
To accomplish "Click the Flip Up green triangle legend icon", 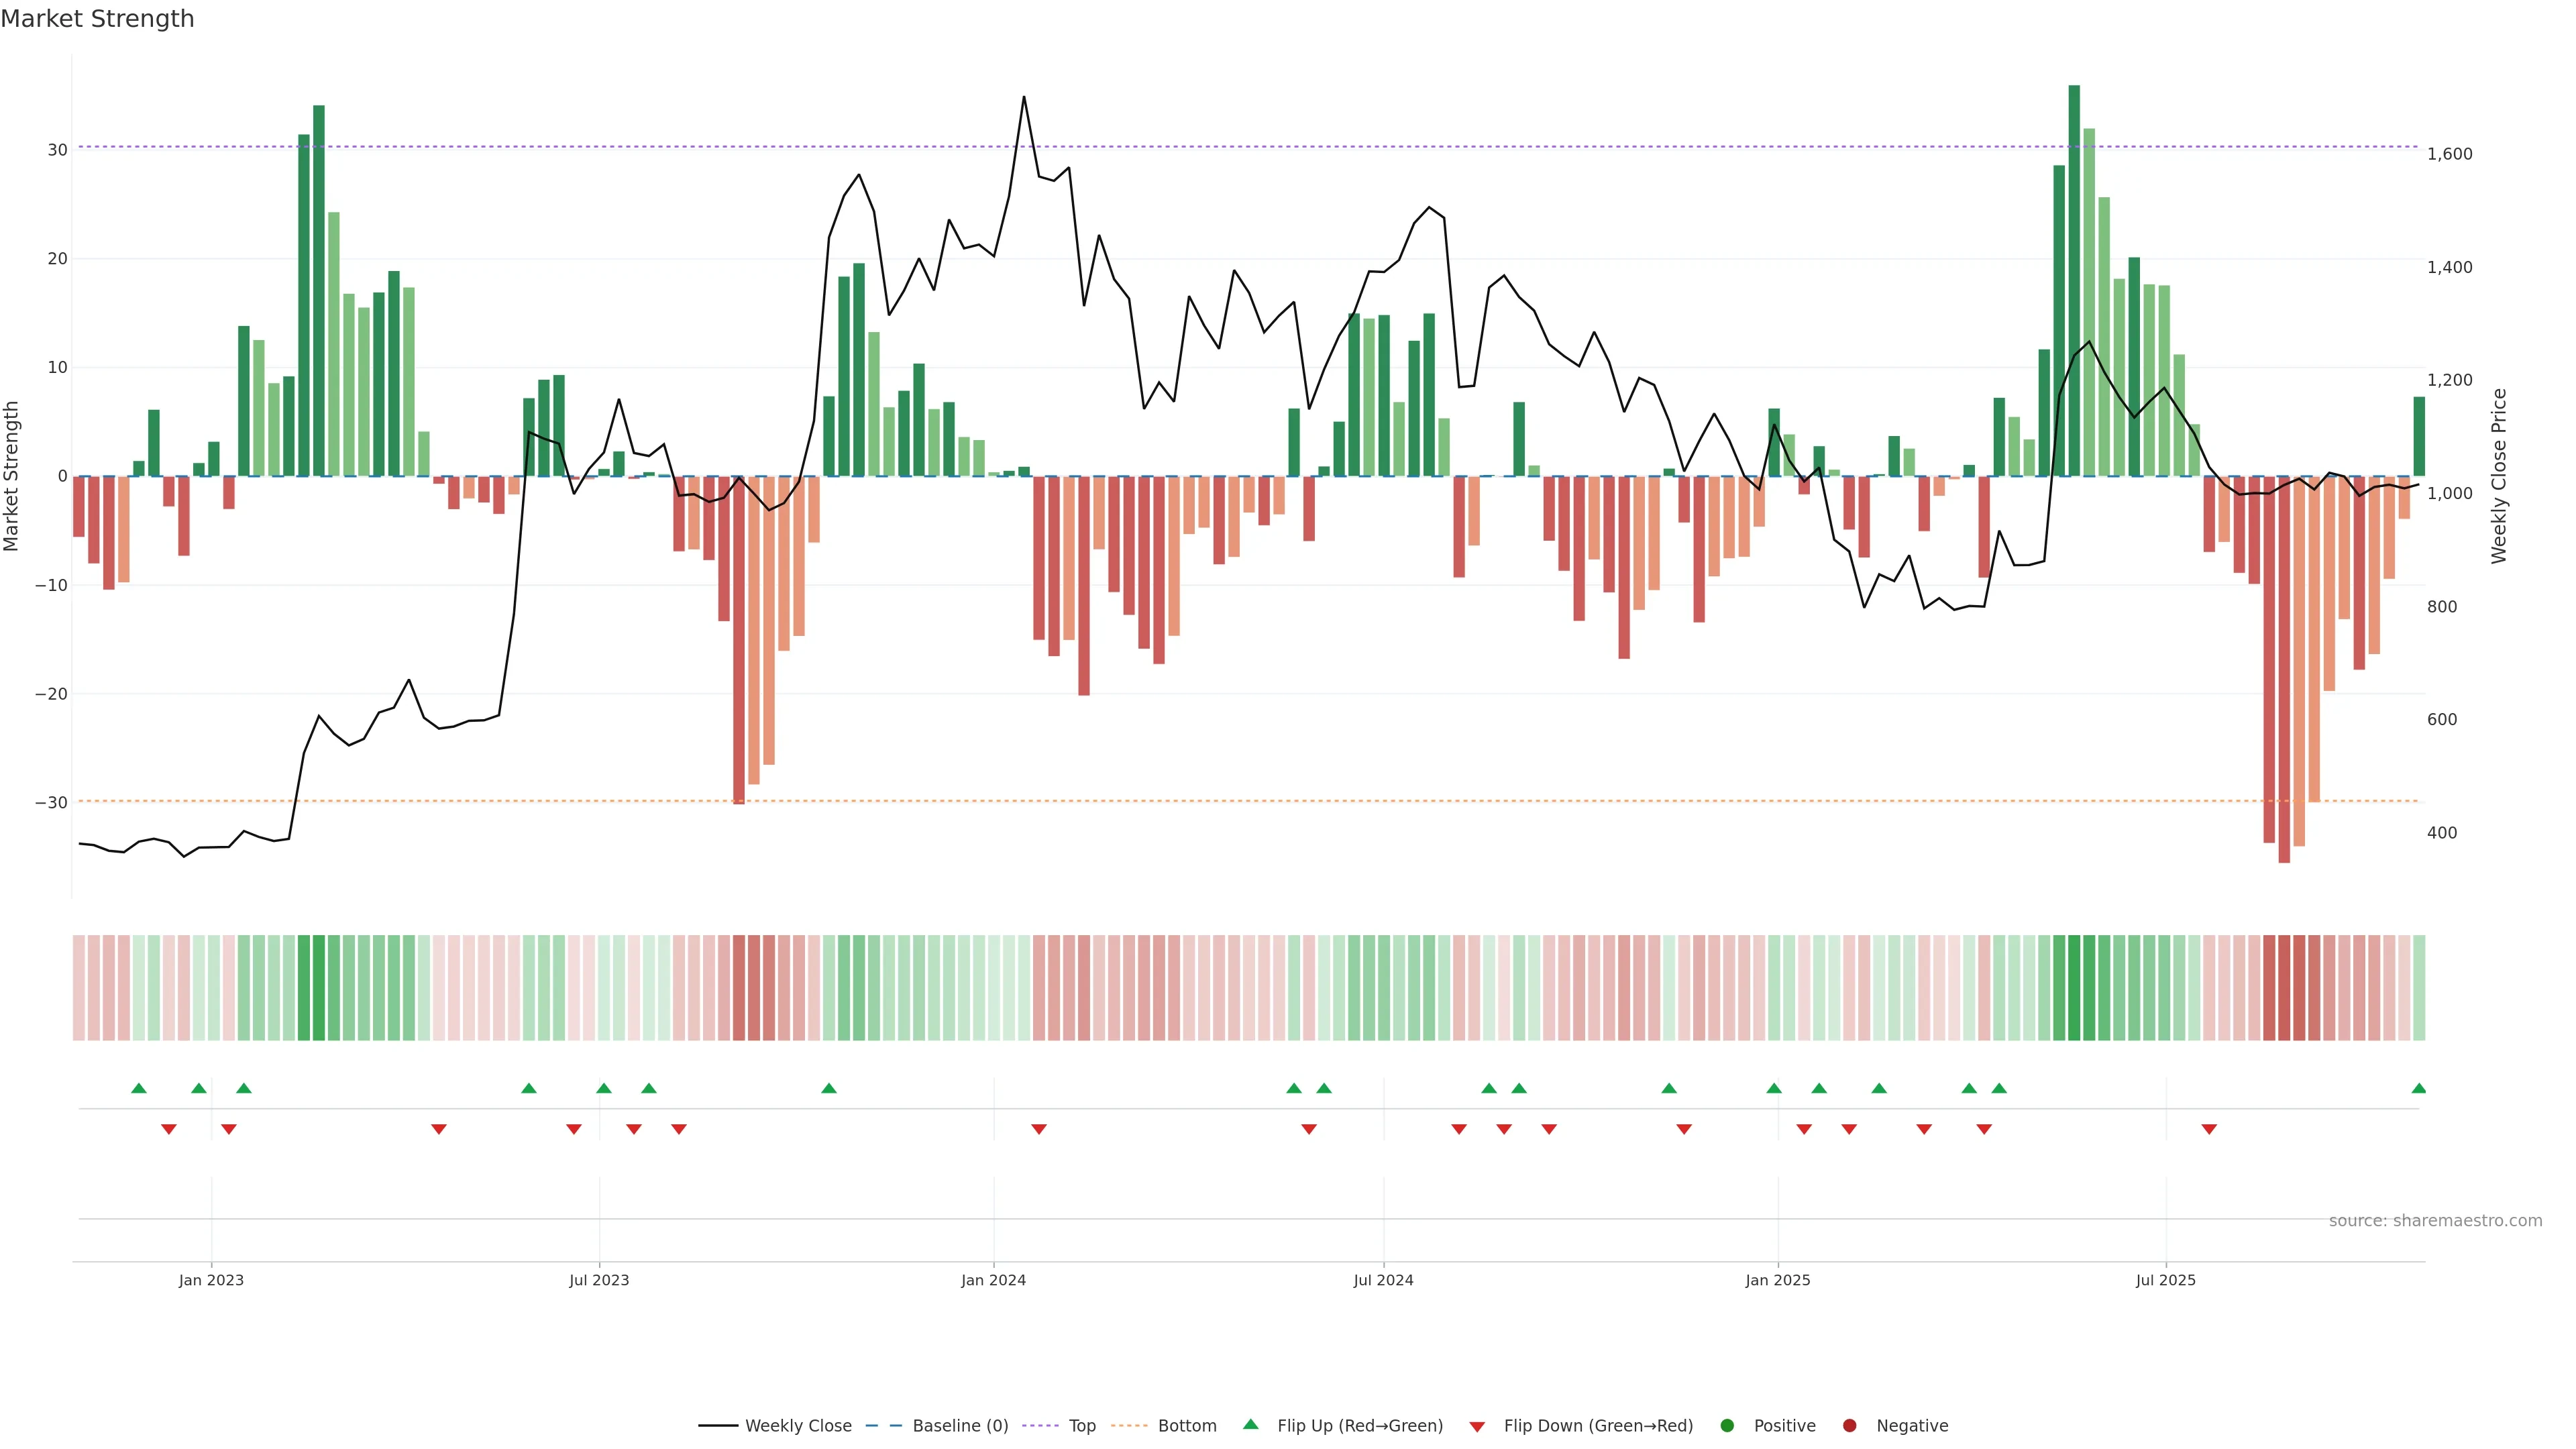I will (1250, 1424).
